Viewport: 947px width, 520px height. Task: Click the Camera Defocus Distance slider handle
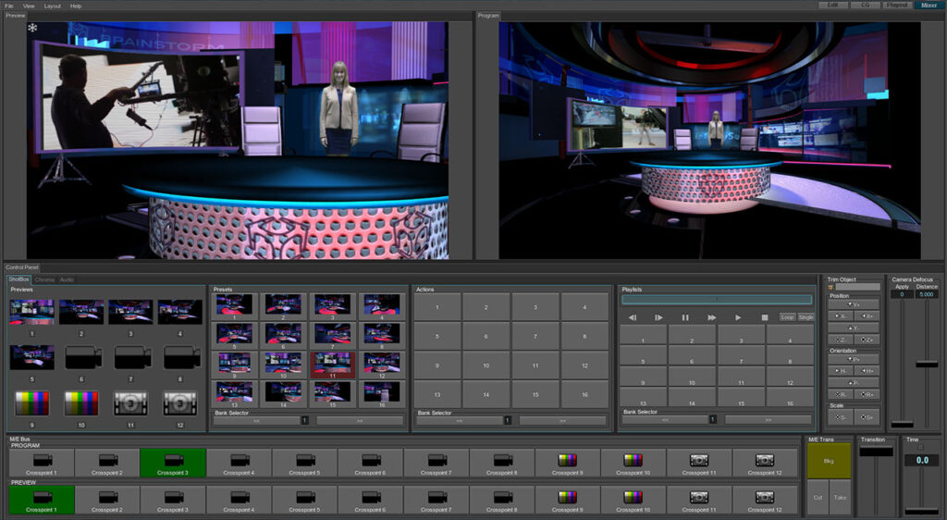(927, 364)
